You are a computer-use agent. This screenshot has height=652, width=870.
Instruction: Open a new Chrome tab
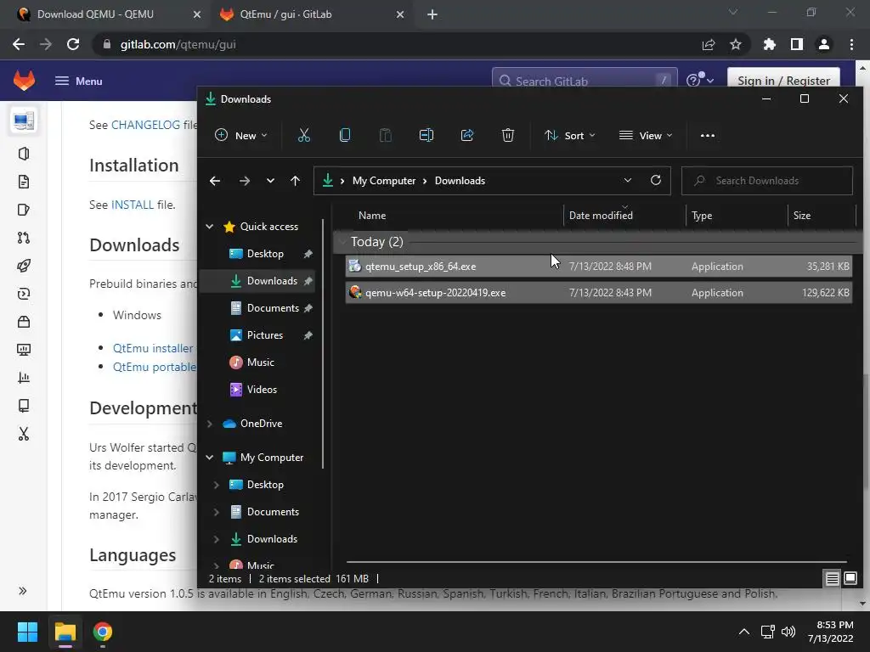[432, 14]
